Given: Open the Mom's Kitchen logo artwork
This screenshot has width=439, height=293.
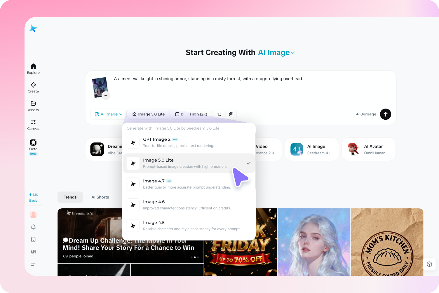Looking at the screenshot, I should 387,242.
